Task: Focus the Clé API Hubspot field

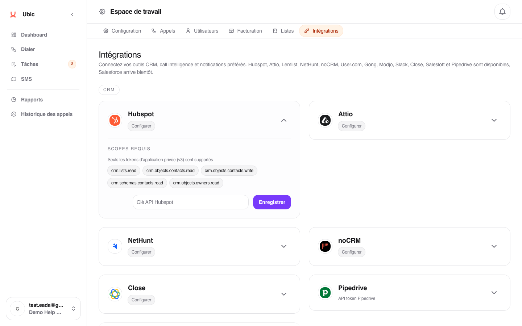Action: 190,202
